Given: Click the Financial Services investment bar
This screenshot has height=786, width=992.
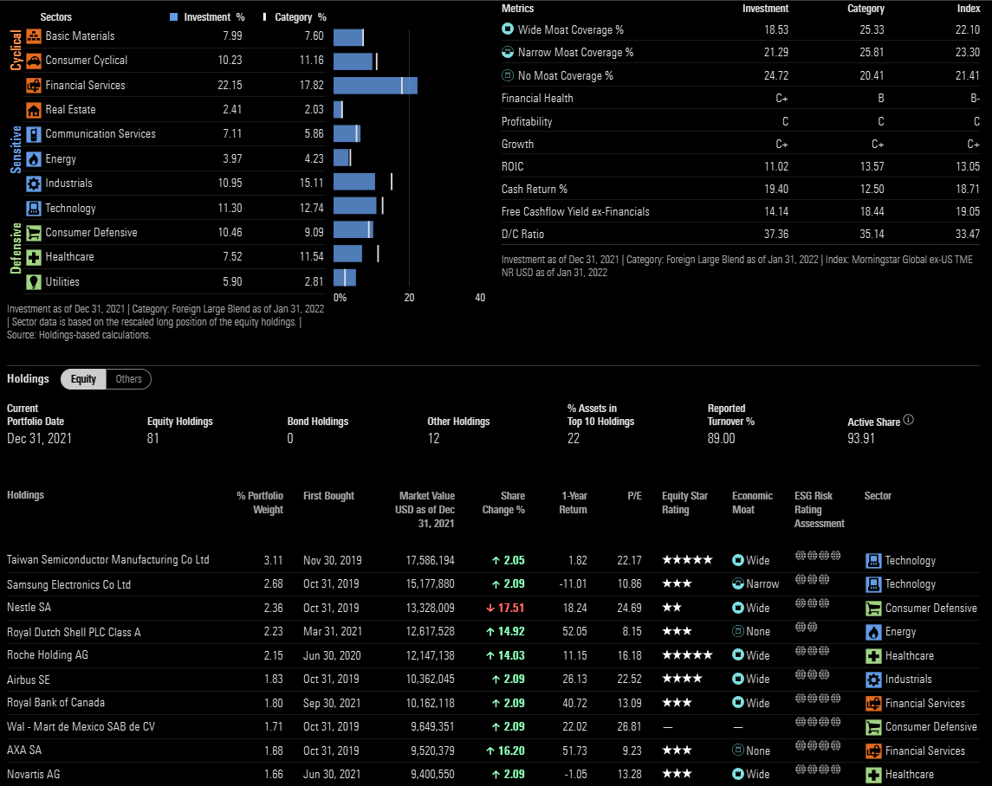Looking at the screenshot, I should pos(375,86).
